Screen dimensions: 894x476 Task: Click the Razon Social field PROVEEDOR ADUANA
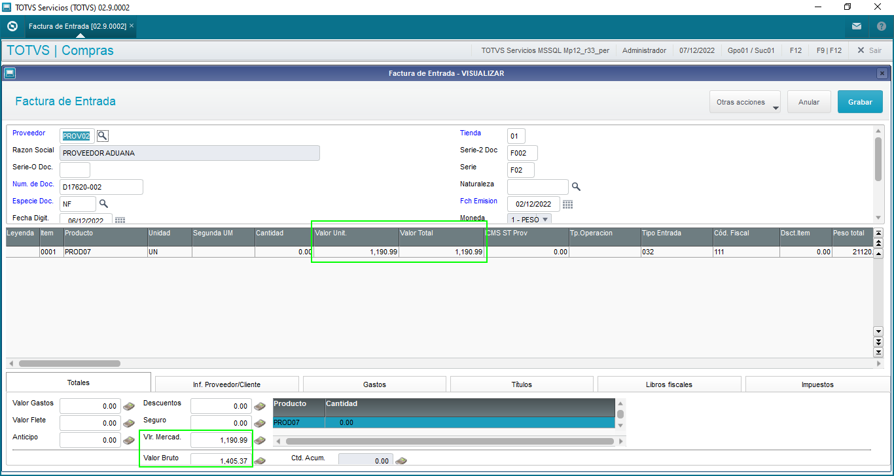190,153
